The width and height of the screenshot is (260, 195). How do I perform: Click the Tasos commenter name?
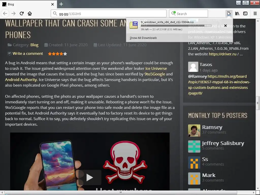click(206, 64)
